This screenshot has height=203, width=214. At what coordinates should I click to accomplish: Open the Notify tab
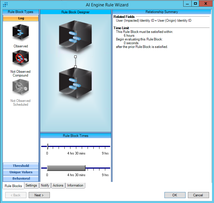45,185
